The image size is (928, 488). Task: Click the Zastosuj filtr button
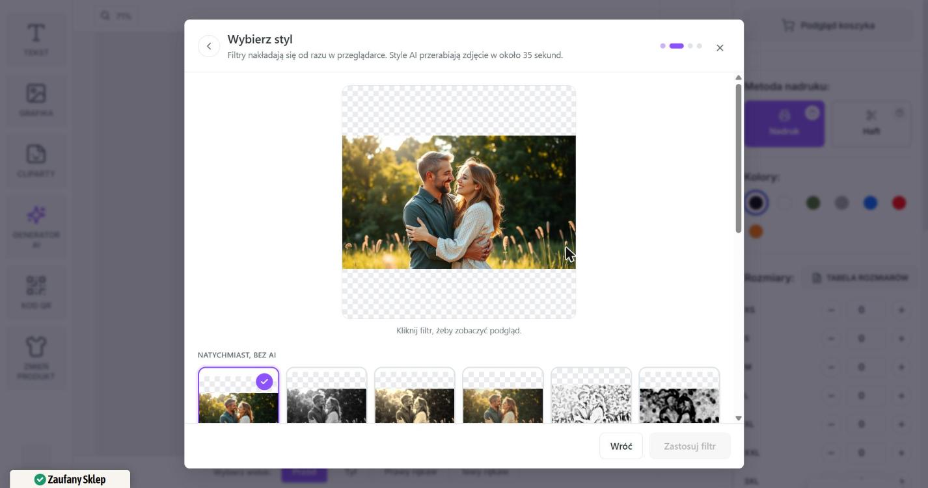pos(690,446)
